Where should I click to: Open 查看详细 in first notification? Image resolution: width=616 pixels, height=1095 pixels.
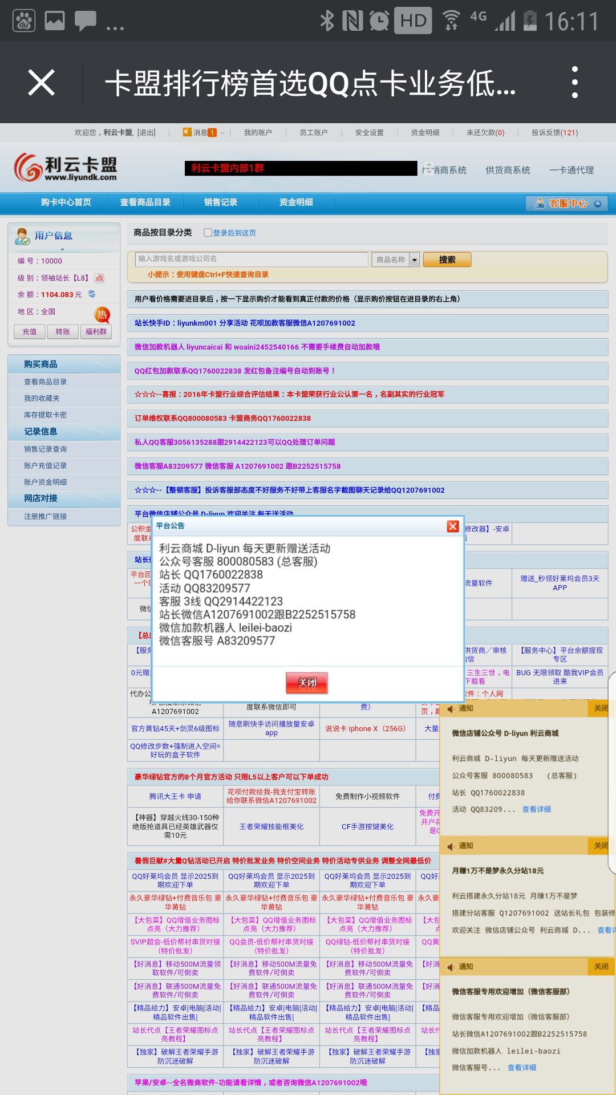click(537, 809)
